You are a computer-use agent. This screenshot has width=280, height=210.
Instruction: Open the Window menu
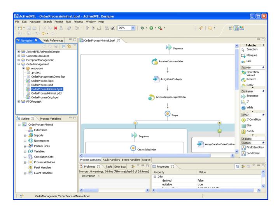point(91,22)
